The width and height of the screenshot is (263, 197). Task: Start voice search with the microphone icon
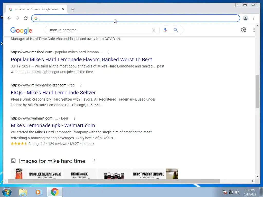[165, 30]
